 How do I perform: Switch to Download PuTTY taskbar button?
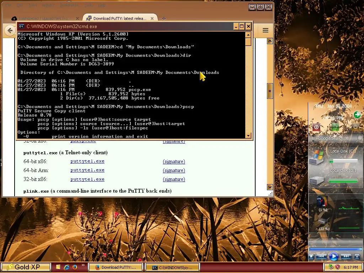(116, 267)
